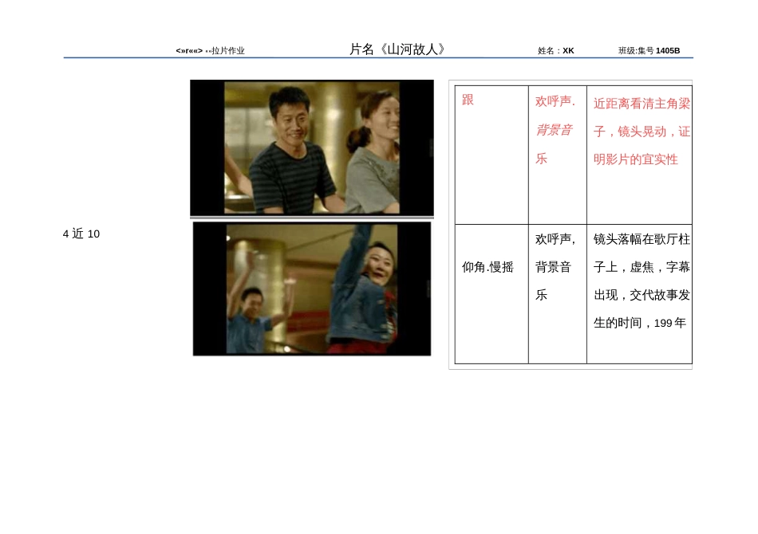Click the black cell '欢呼声, 背景音乐'
758x534 pixels.
(x=555, y=267)
